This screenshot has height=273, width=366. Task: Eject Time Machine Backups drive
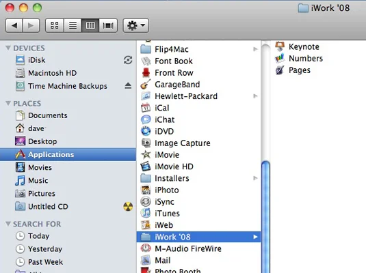tap(128, 86)
